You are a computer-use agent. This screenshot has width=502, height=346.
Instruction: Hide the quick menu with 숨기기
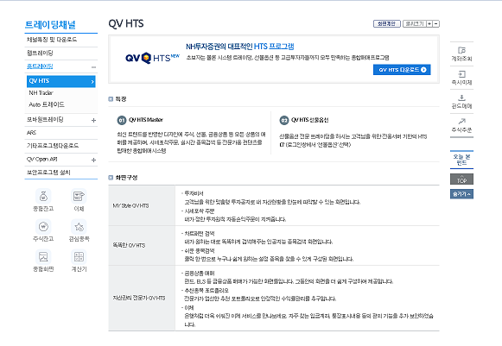(x=461, y=194)
